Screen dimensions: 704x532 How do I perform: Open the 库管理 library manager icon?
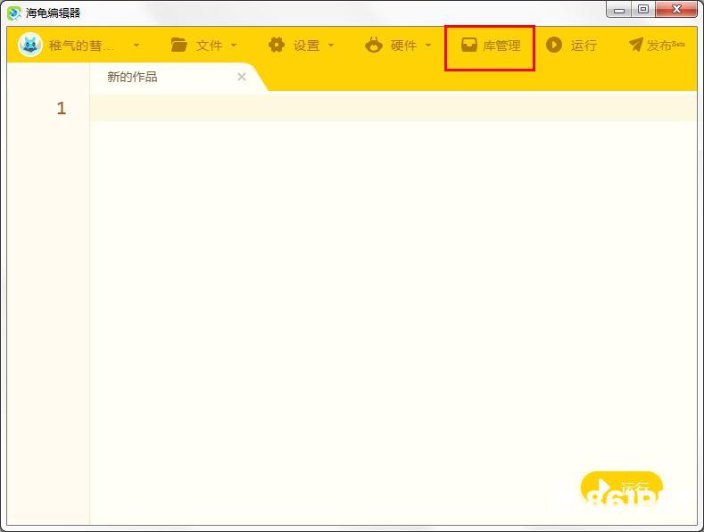pyautogui.click(x=469, y=45)
